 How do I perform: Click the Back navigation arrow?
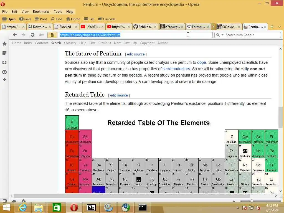15,35
